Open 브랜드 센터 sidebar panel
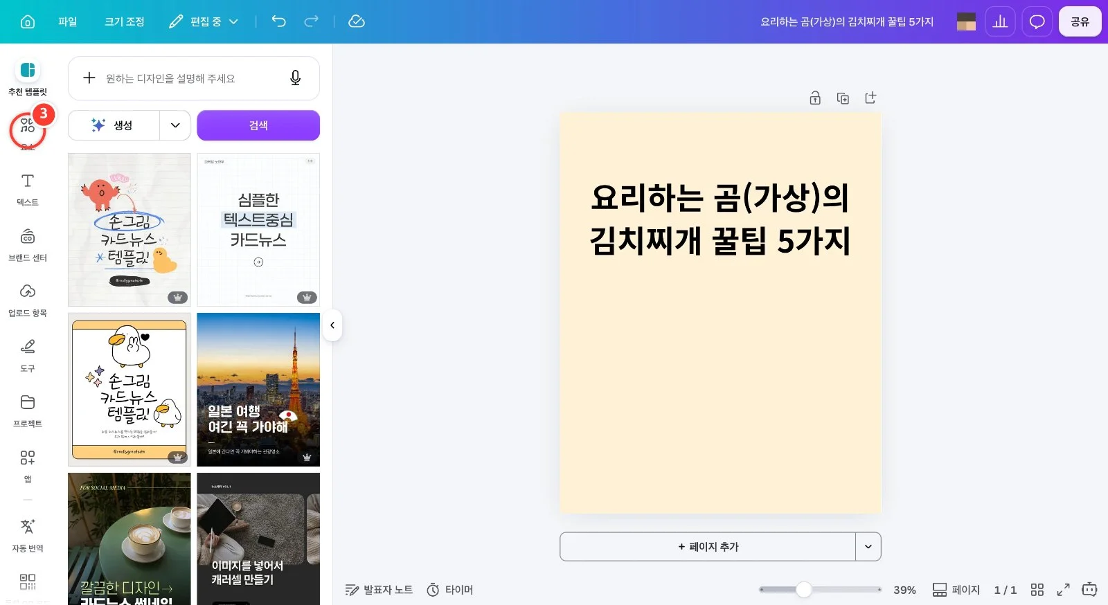 28,245
